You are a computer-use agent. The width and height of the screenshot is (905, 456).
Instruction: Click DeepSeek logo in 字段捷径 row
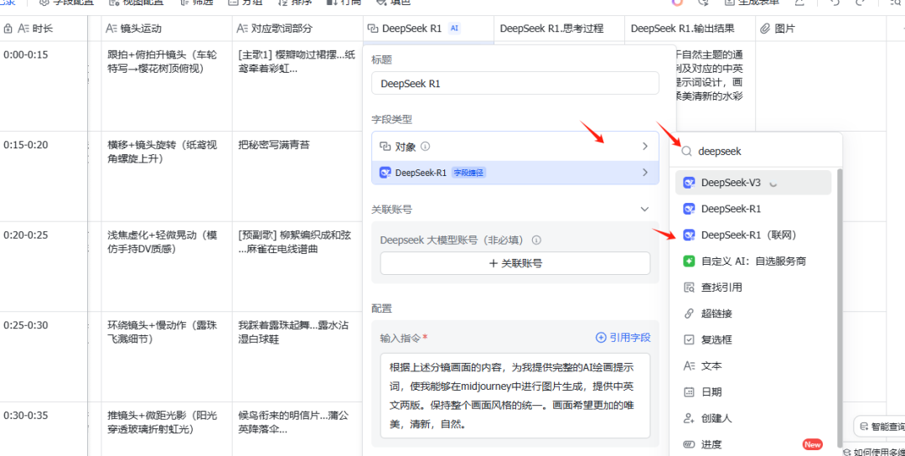click(385, 173)
